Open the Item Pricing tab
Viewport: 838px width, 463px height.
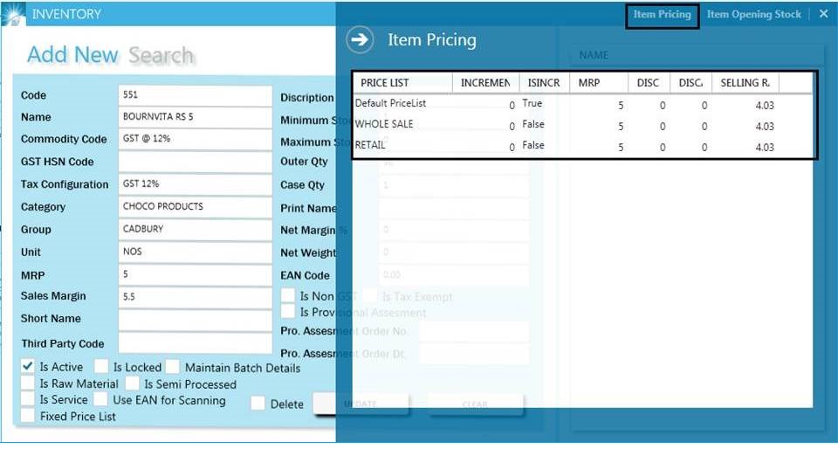663,15
